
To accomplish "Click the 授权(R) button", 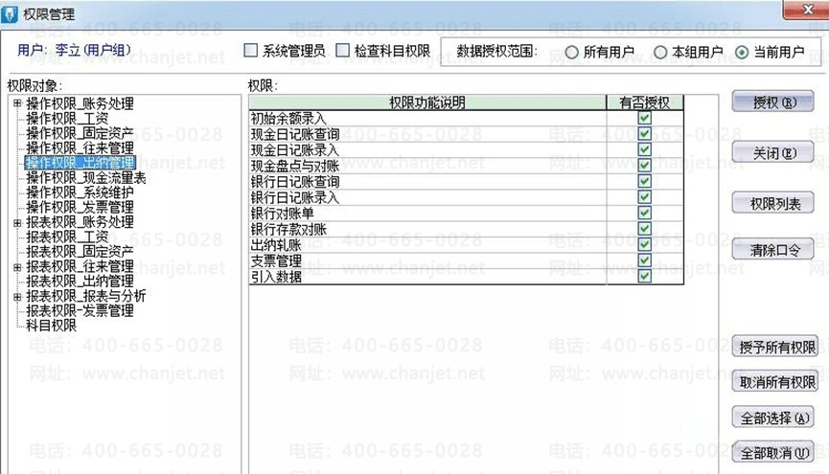I will point(772,102).
